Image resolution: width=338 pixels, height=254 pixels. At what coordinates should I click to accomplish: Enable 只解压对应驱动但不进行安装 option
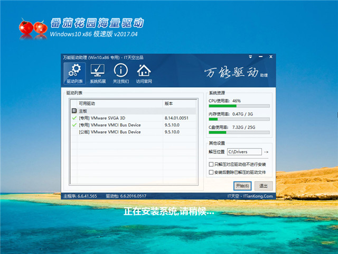[x=211, y=165]
